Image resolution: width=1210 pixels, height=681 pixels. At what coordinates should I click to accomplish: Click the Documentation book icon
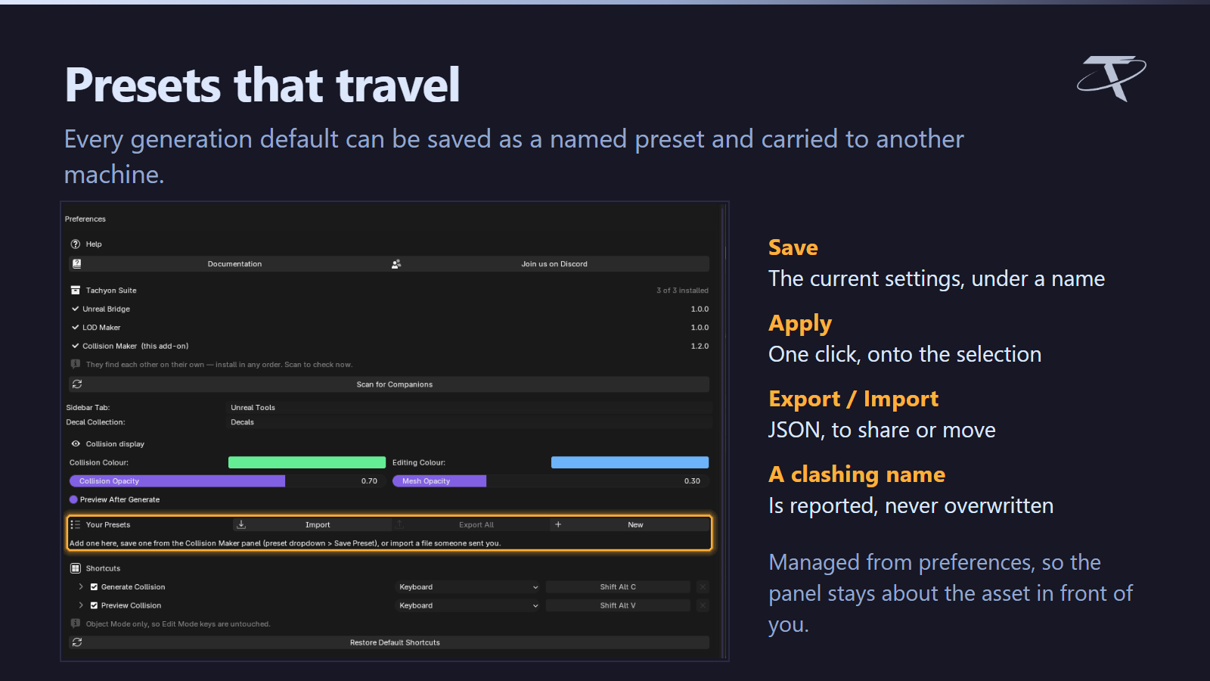point(76,264)
